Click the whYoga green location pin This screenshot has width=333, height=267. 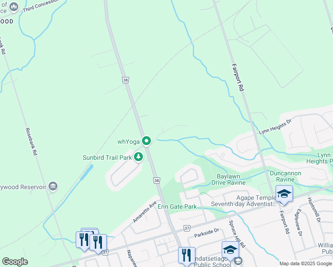pyautogui.click(x=146, y=141)
